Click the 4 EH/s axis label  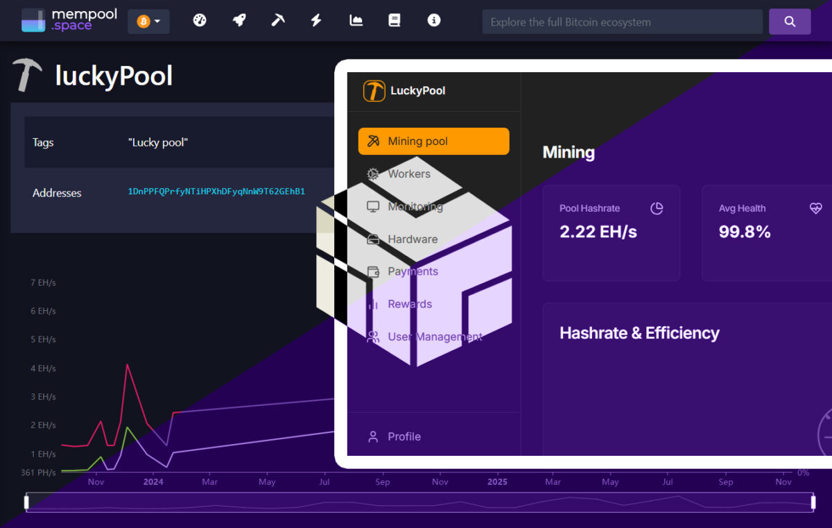tap(43, 368)
